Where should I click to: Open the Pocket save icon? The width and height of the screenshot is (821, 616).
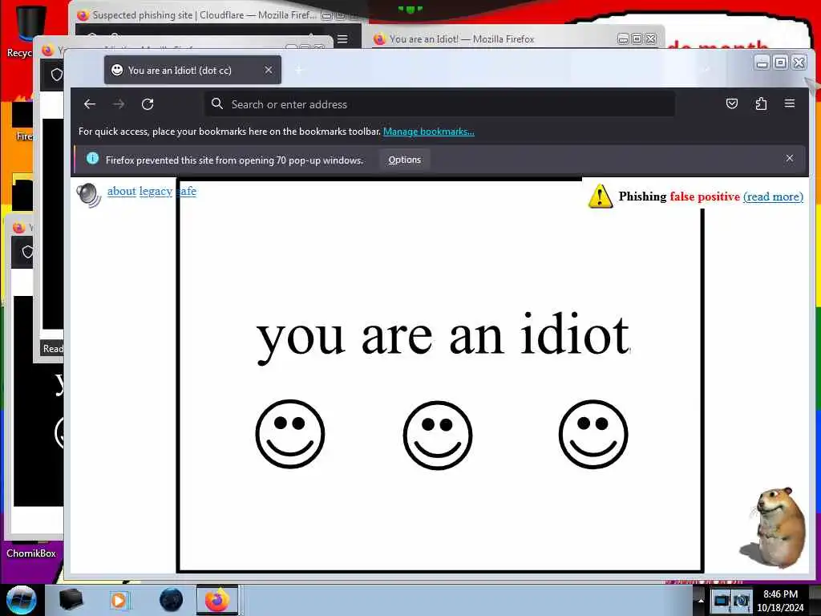(732, 103)
